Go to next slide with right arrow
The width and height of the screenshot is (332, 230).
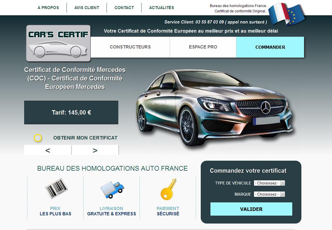[95, 150]
